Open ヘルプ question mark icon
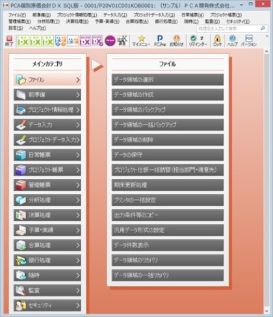273x317 pixels. click(x=232, y=41)
